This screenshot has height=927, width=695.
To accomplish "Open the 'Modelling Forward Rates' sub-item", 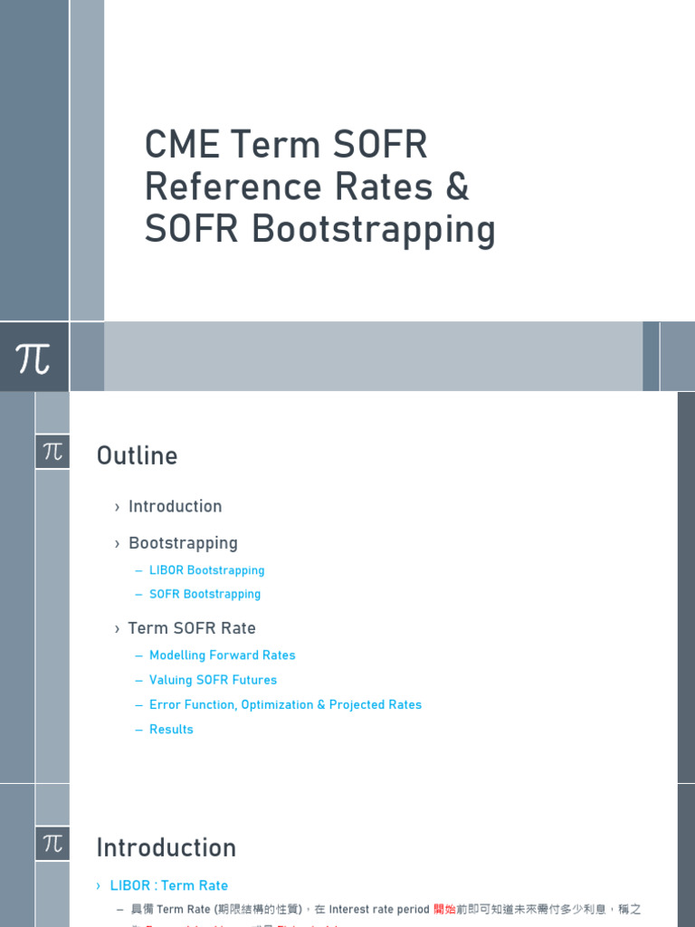I will coord(223,655).
